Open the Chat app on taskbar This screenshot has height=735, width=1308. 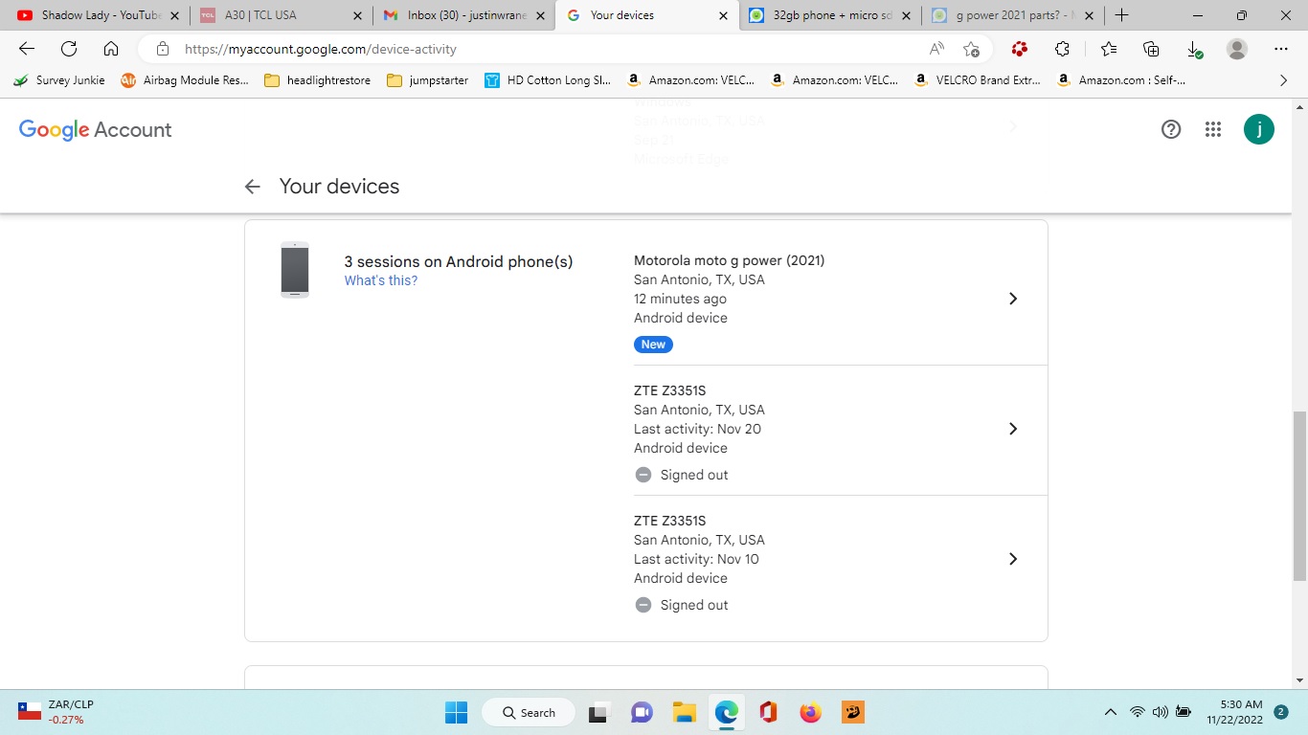point(642,712)
